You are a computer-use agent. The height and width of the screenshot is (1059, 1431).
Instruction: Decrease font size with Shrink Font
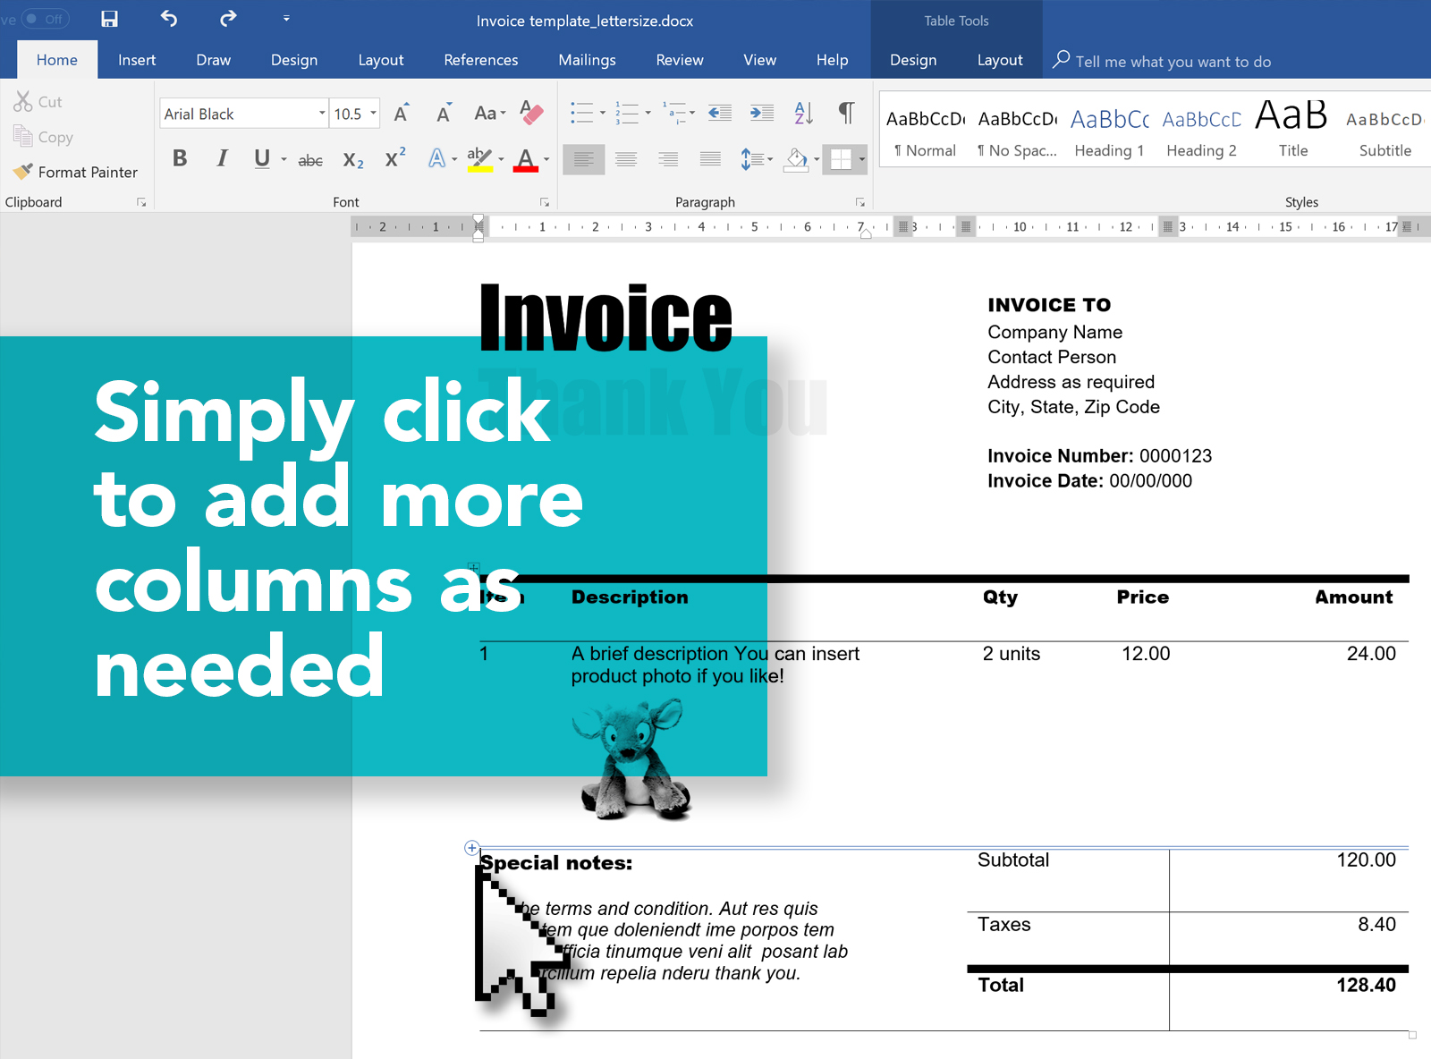(444, 113)
